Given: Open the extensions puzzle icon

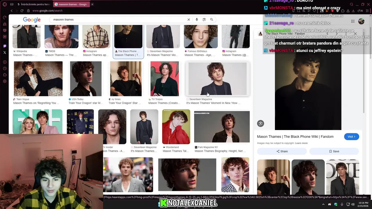Looking at the screenshot, I should (x=343, y=11).
